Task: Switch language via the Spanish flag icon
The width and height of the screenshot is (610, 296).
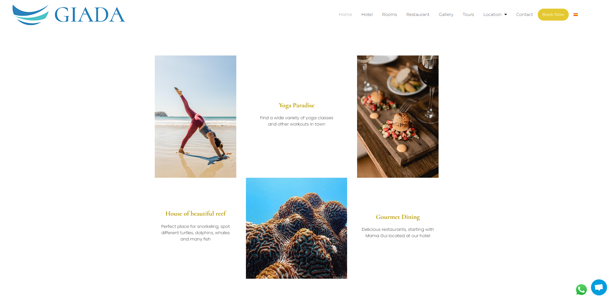Action: click(575, 15)
